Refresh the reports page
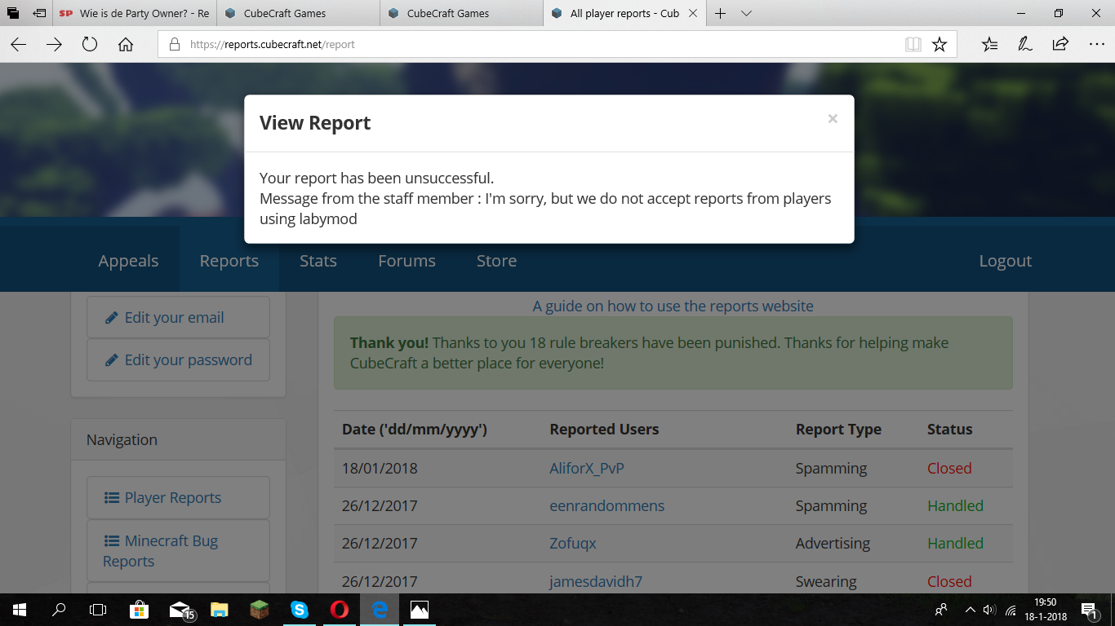 90,45
